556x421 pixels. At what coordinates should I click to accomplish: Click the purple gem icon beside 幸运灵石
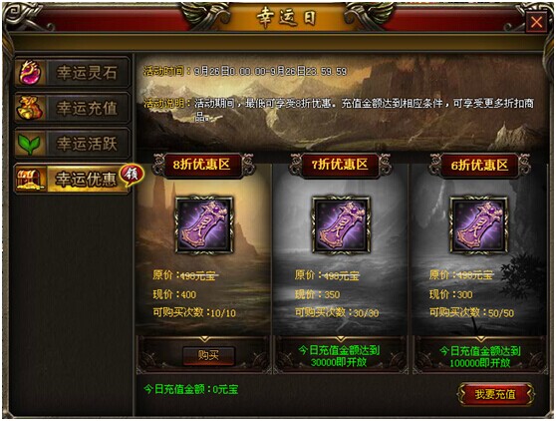[x=30, y=73]
